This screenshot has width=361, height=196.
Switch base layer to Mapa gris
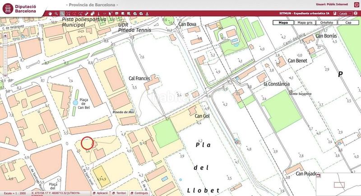305,22
